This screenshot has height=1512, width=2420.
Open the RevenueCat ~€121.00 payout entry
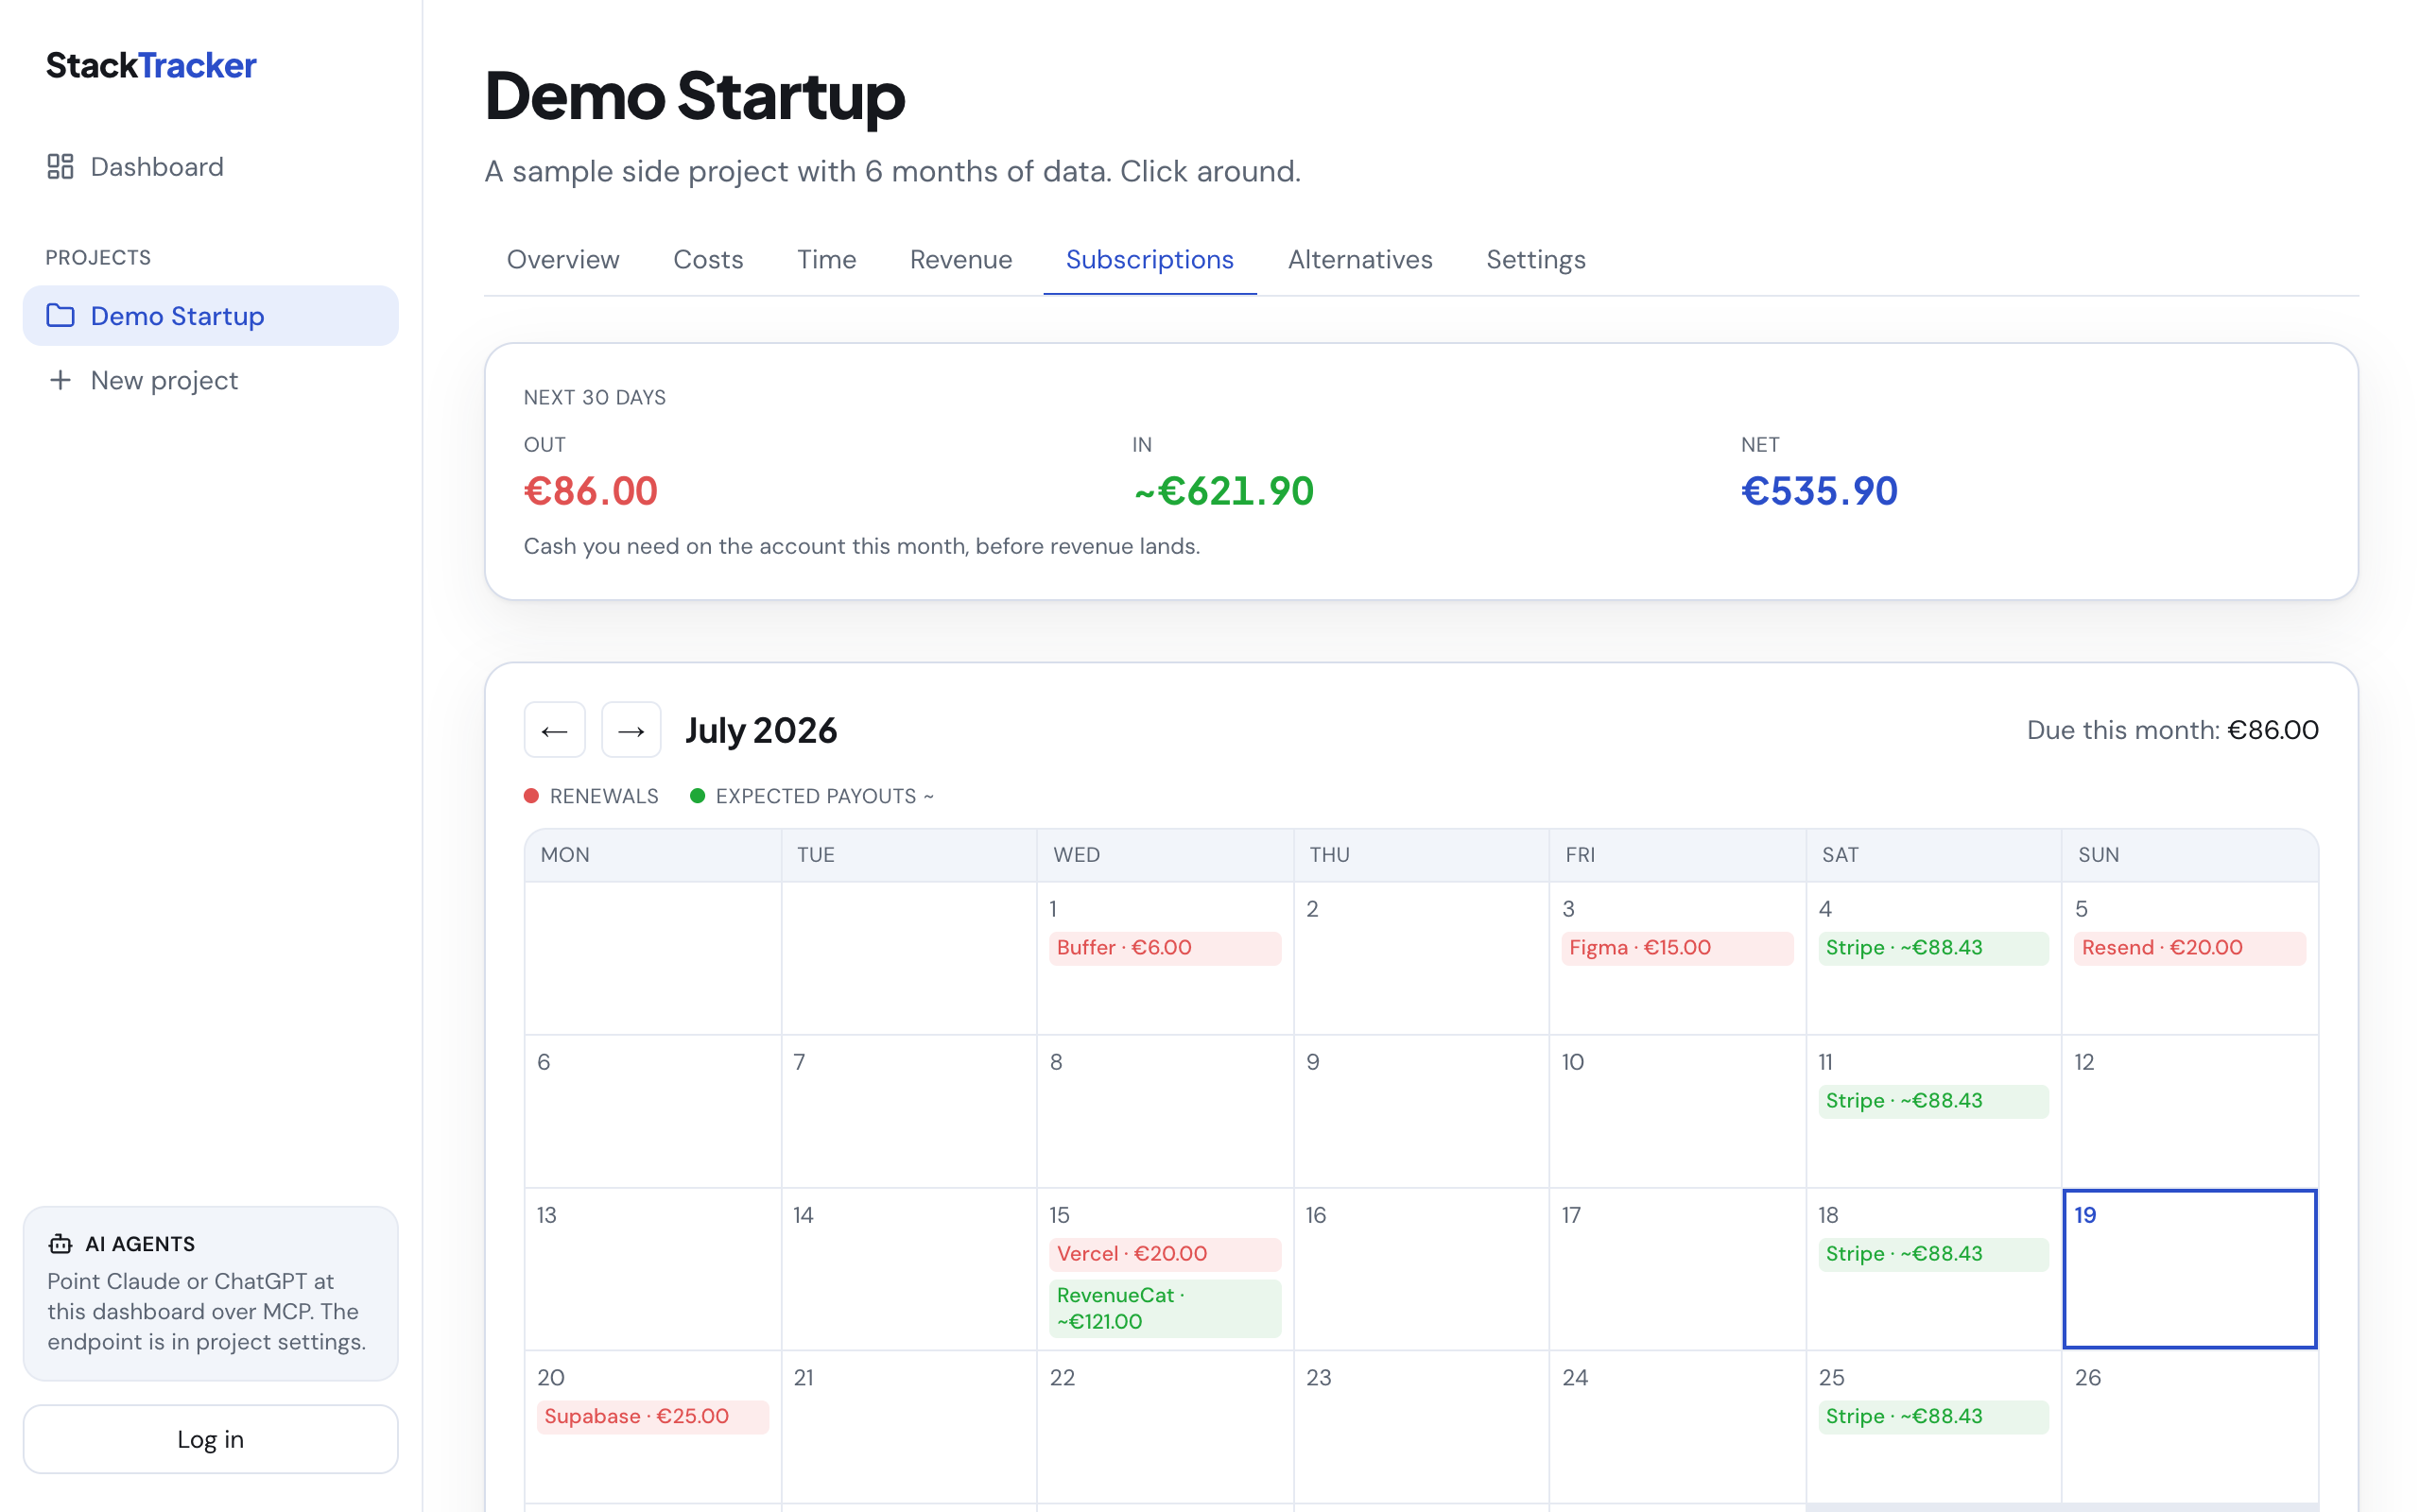[x=1164, y=1308]
